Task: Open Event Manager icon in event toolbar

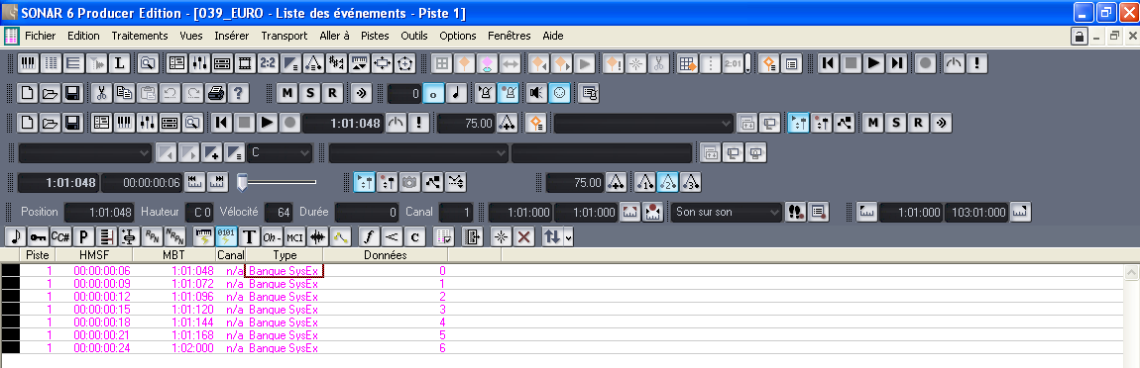Action: (x=443, y=236)
